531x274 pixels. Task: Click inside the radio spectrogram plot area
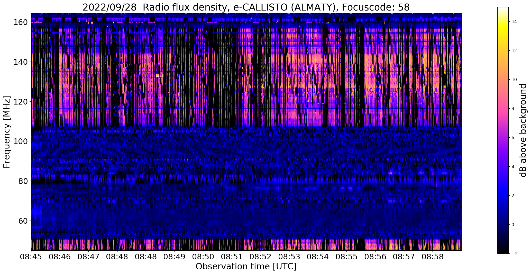pos(246,132)
